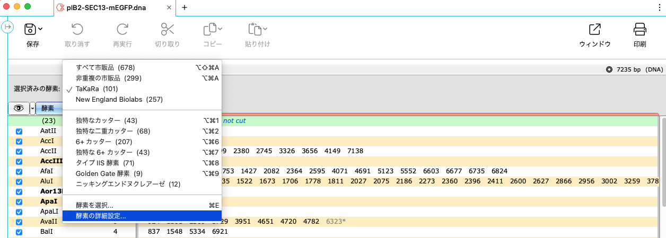Click the Paste (貼り付け) icon
Screen dimensions: 666x238
click(255, 29)
